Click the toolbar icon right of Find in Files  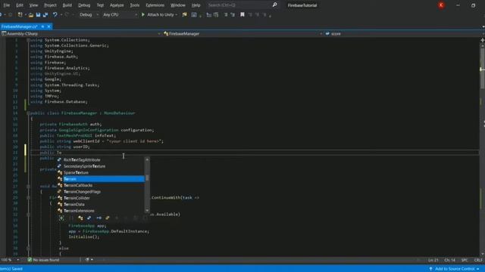194,14
